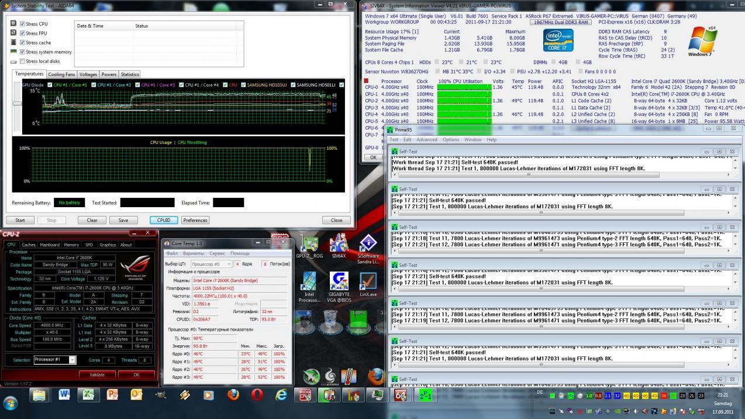This screenshot has height=419, width=745.
Task: Click OK button in CPU-Z
Action: point(136,375)
